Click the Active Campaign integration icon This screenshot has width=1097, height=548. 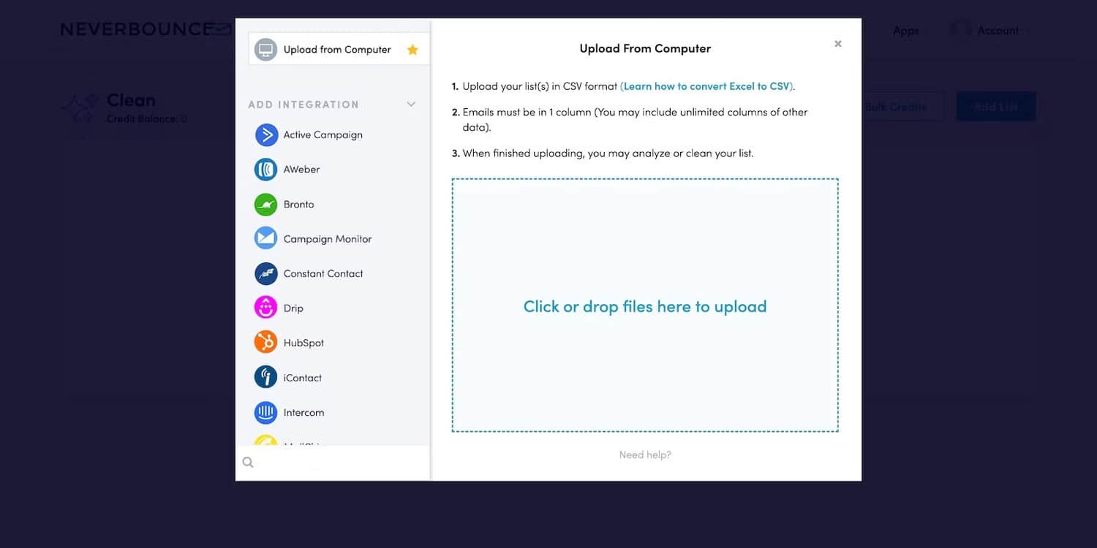coord(265,135)
